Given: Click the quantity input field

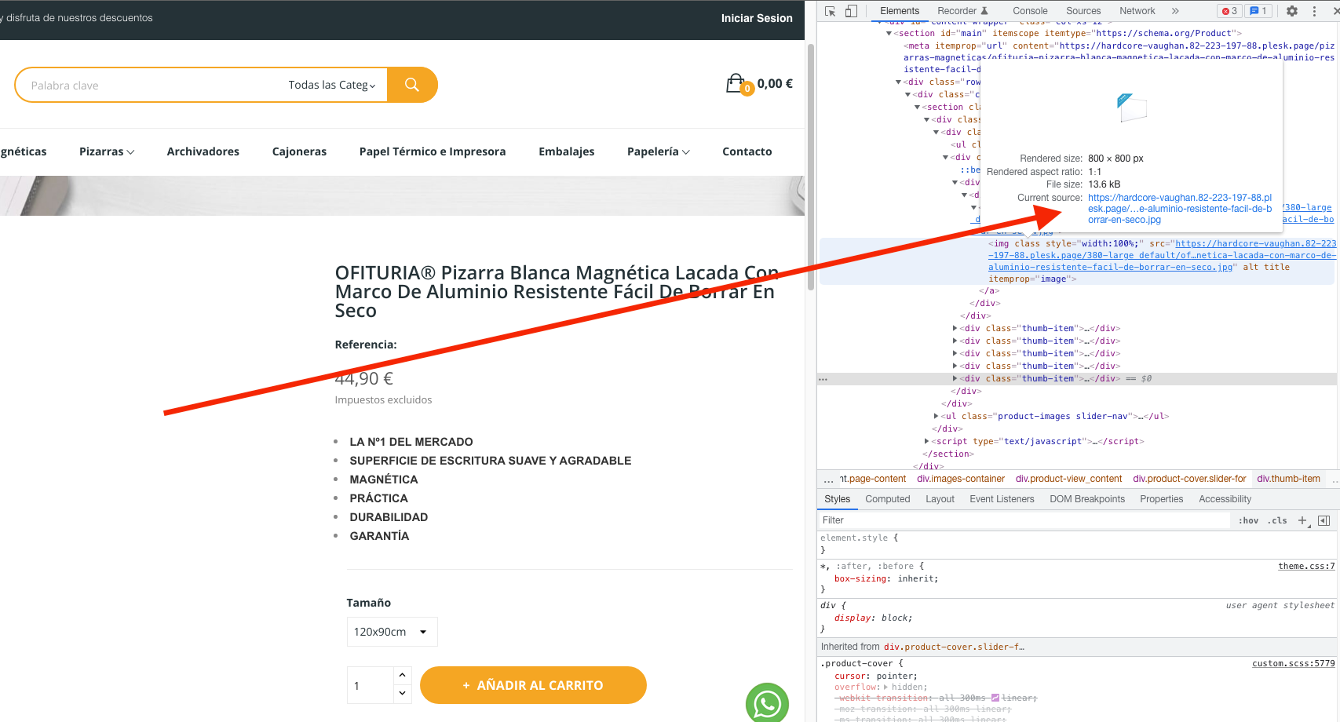Looking at the screenshot, I should [370, 685].
